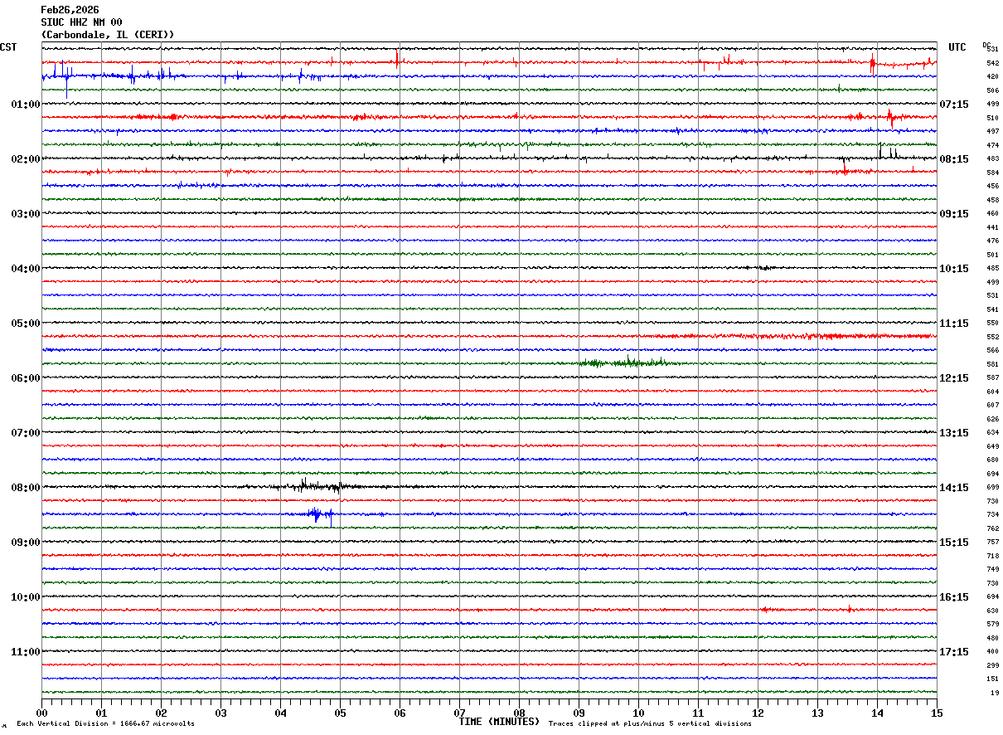Image resolution: width=1003 pixels, height=735 pixels.
Task: Click the 07:15 UTC row label
Action: [x=954, y=105]
